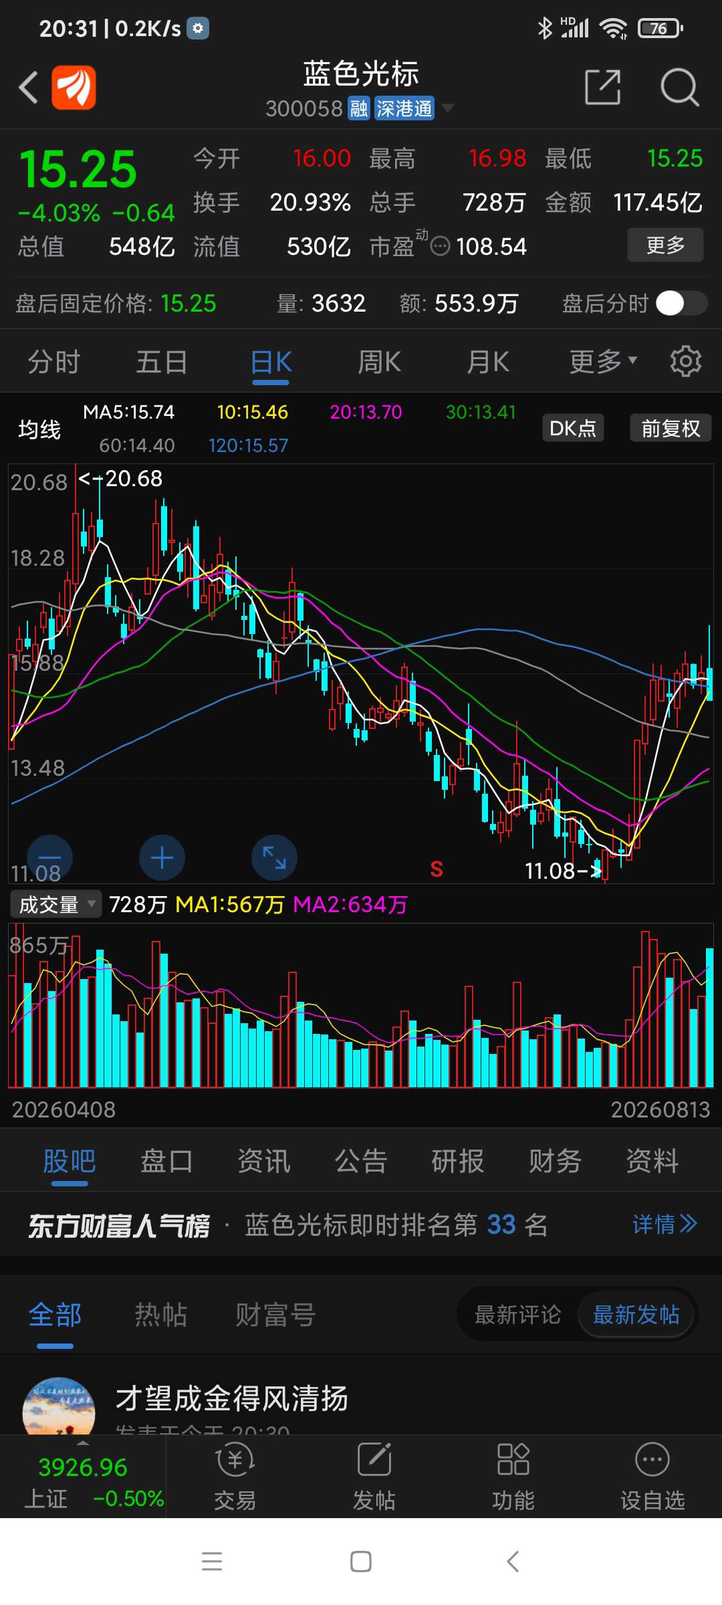722x1605 pixels.
Task: Open the Eastmoney orange app logo
Action: (x=74, y=87)
